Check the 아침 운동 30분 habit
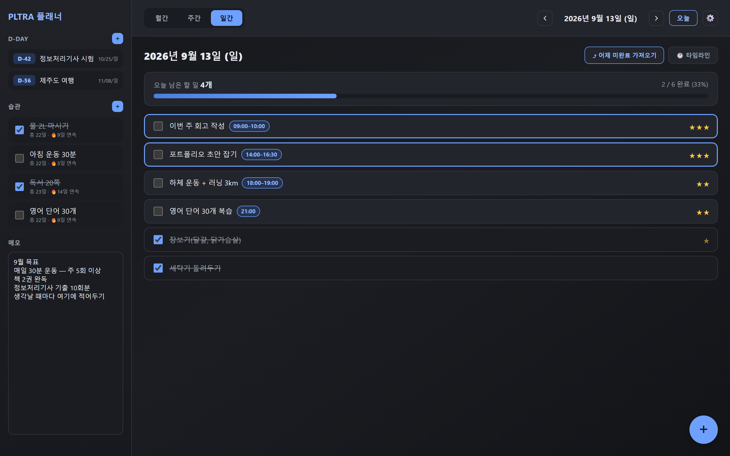730x456 pixels. pos(20,158)
